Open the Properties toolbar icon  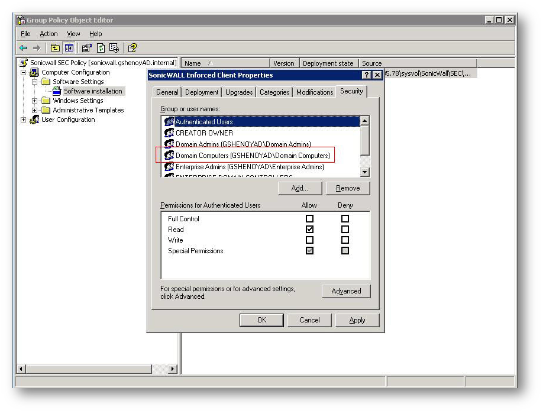tap(86, 48)
